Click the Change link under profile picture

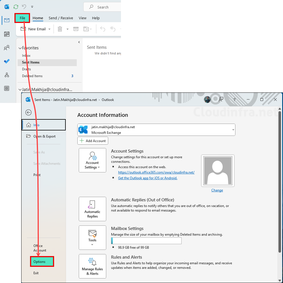point(217,190)
